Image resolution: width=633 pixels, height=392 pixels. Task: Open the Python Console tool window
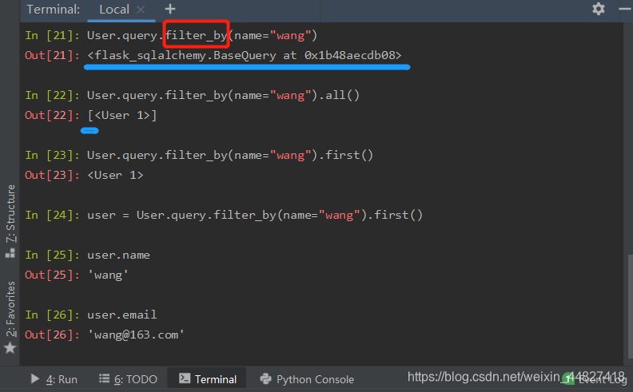pos(307,379)
